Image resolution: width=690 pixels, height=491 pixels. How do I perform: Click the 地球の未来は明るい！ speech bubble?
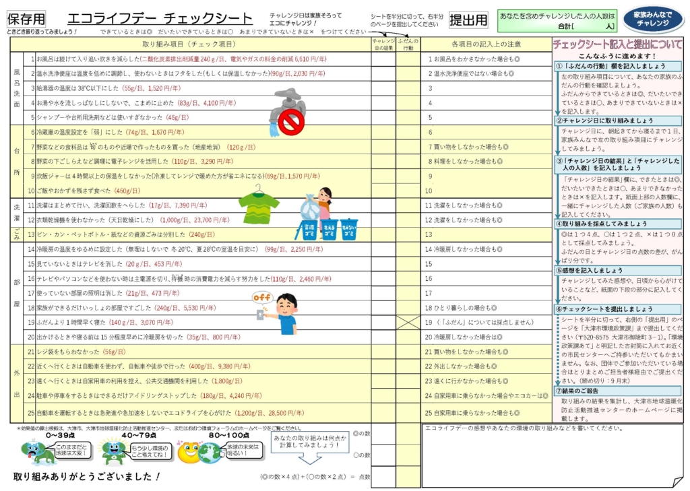pyautogui.click(x=243, y=450)
